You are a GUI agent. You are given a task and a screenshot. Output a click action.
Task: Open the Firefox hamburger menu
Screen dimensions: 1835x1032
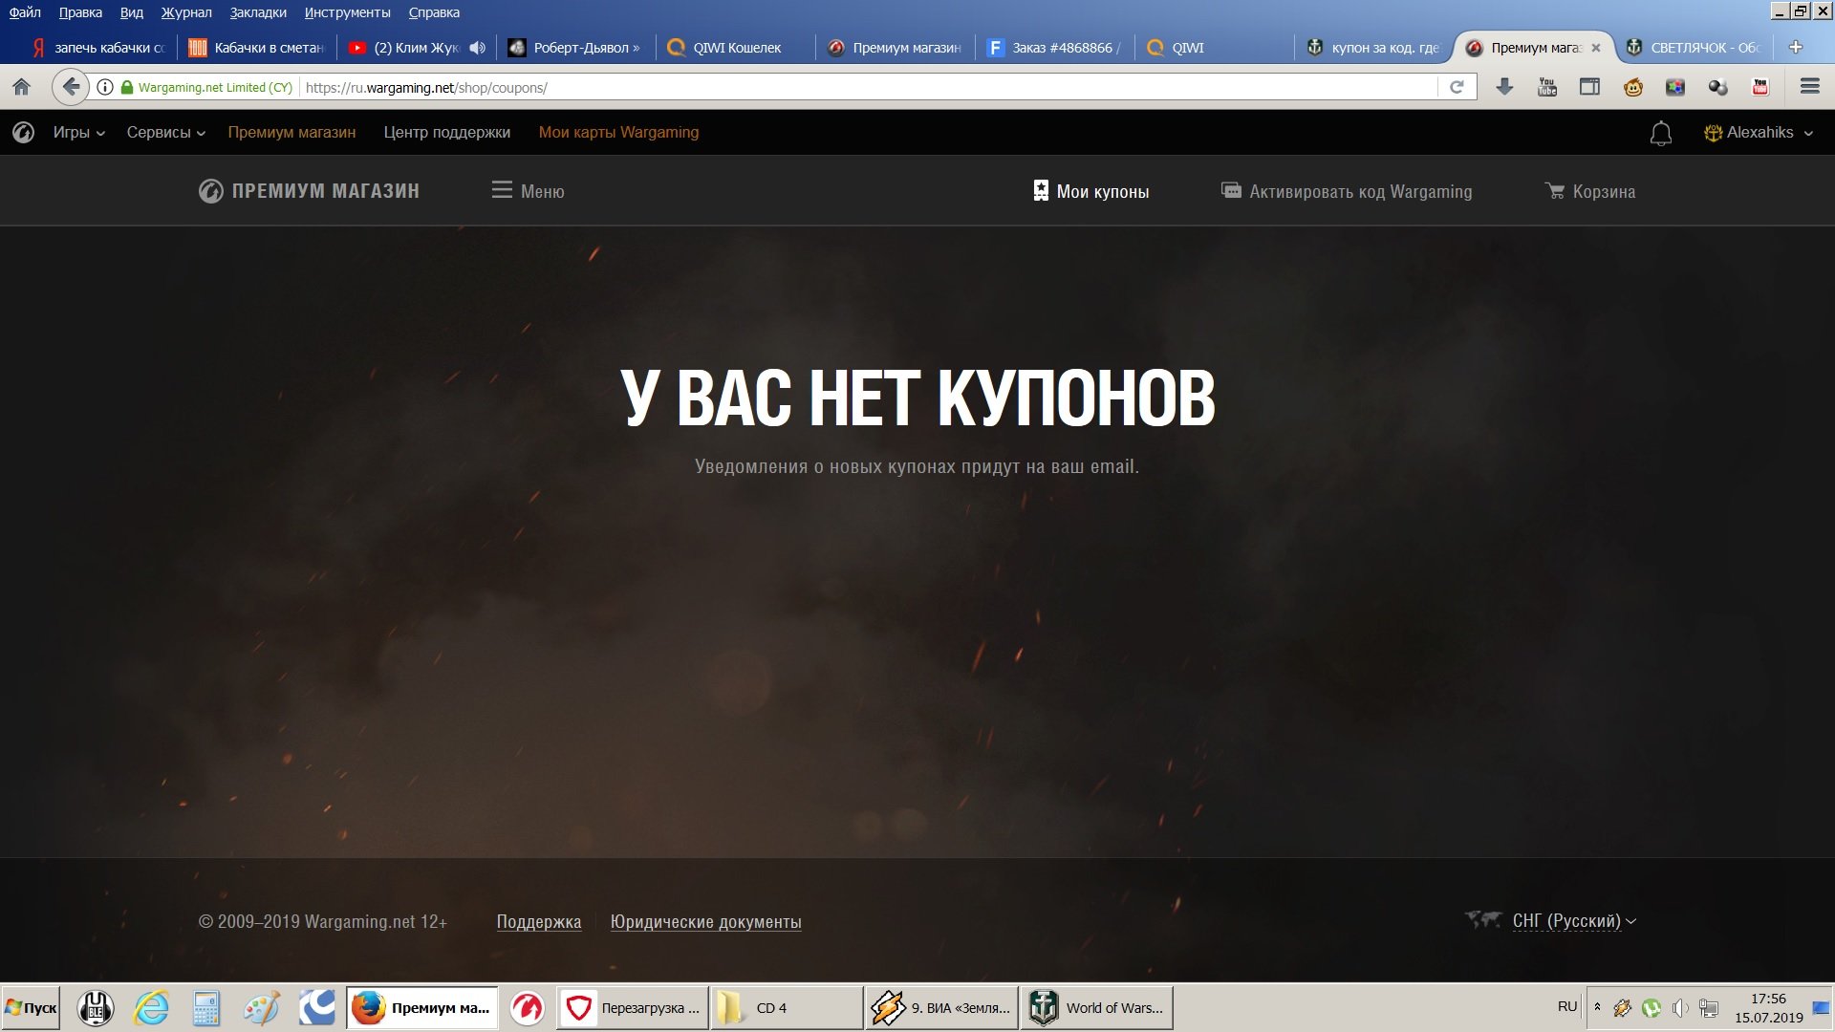click(x=1809, y=87)
